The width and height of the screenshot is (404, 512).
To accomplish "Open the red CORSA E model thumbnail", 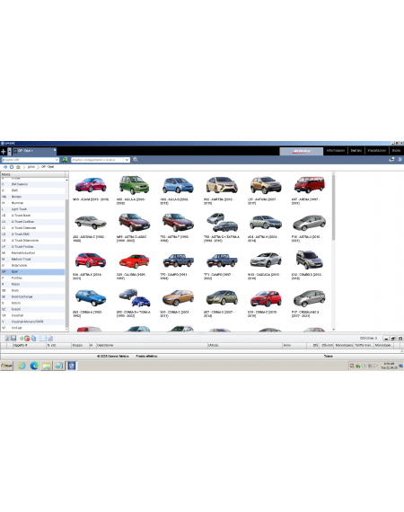I will point(266,299).
